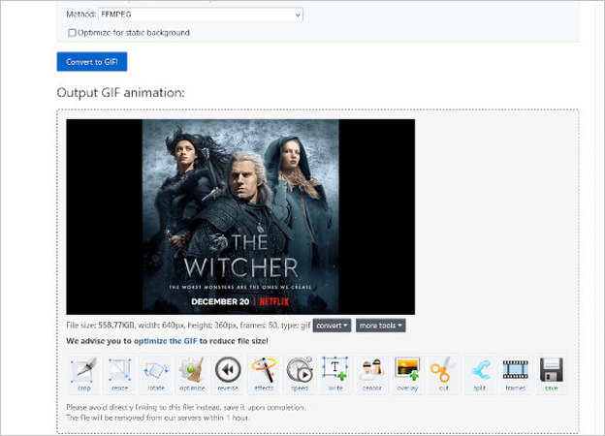Open the resize tool
Image resolution: width=605 pixels, height=436 pixels.
pos(120,373)
